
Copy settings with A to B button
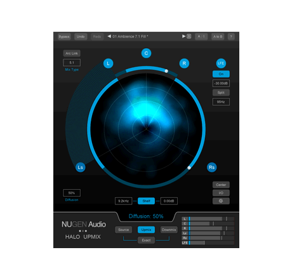click(x=218, y=37)
